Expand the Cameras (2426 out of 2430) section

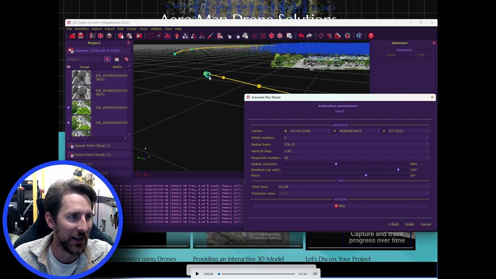point(98,50)
